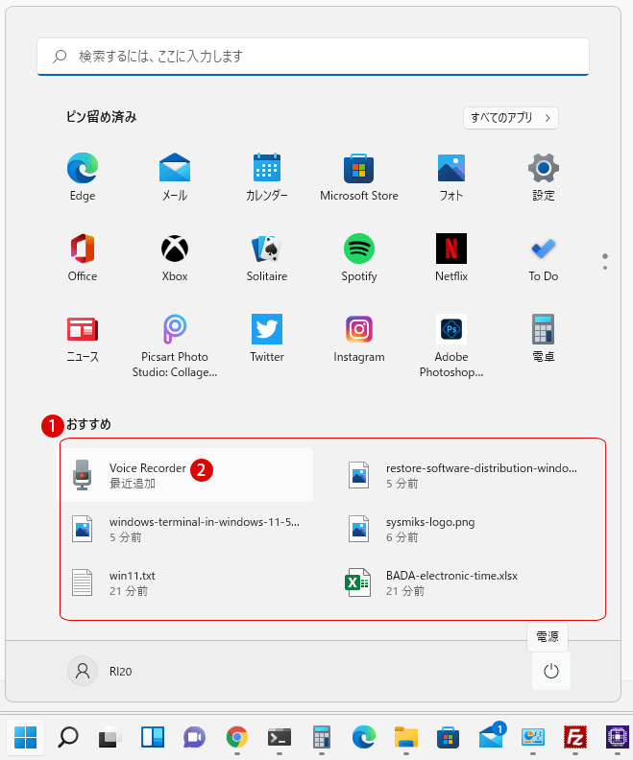The height and width of the screenshot is (760, 633).
Task: Open Widgets from taskbar
Action: [x=153, y=738]
